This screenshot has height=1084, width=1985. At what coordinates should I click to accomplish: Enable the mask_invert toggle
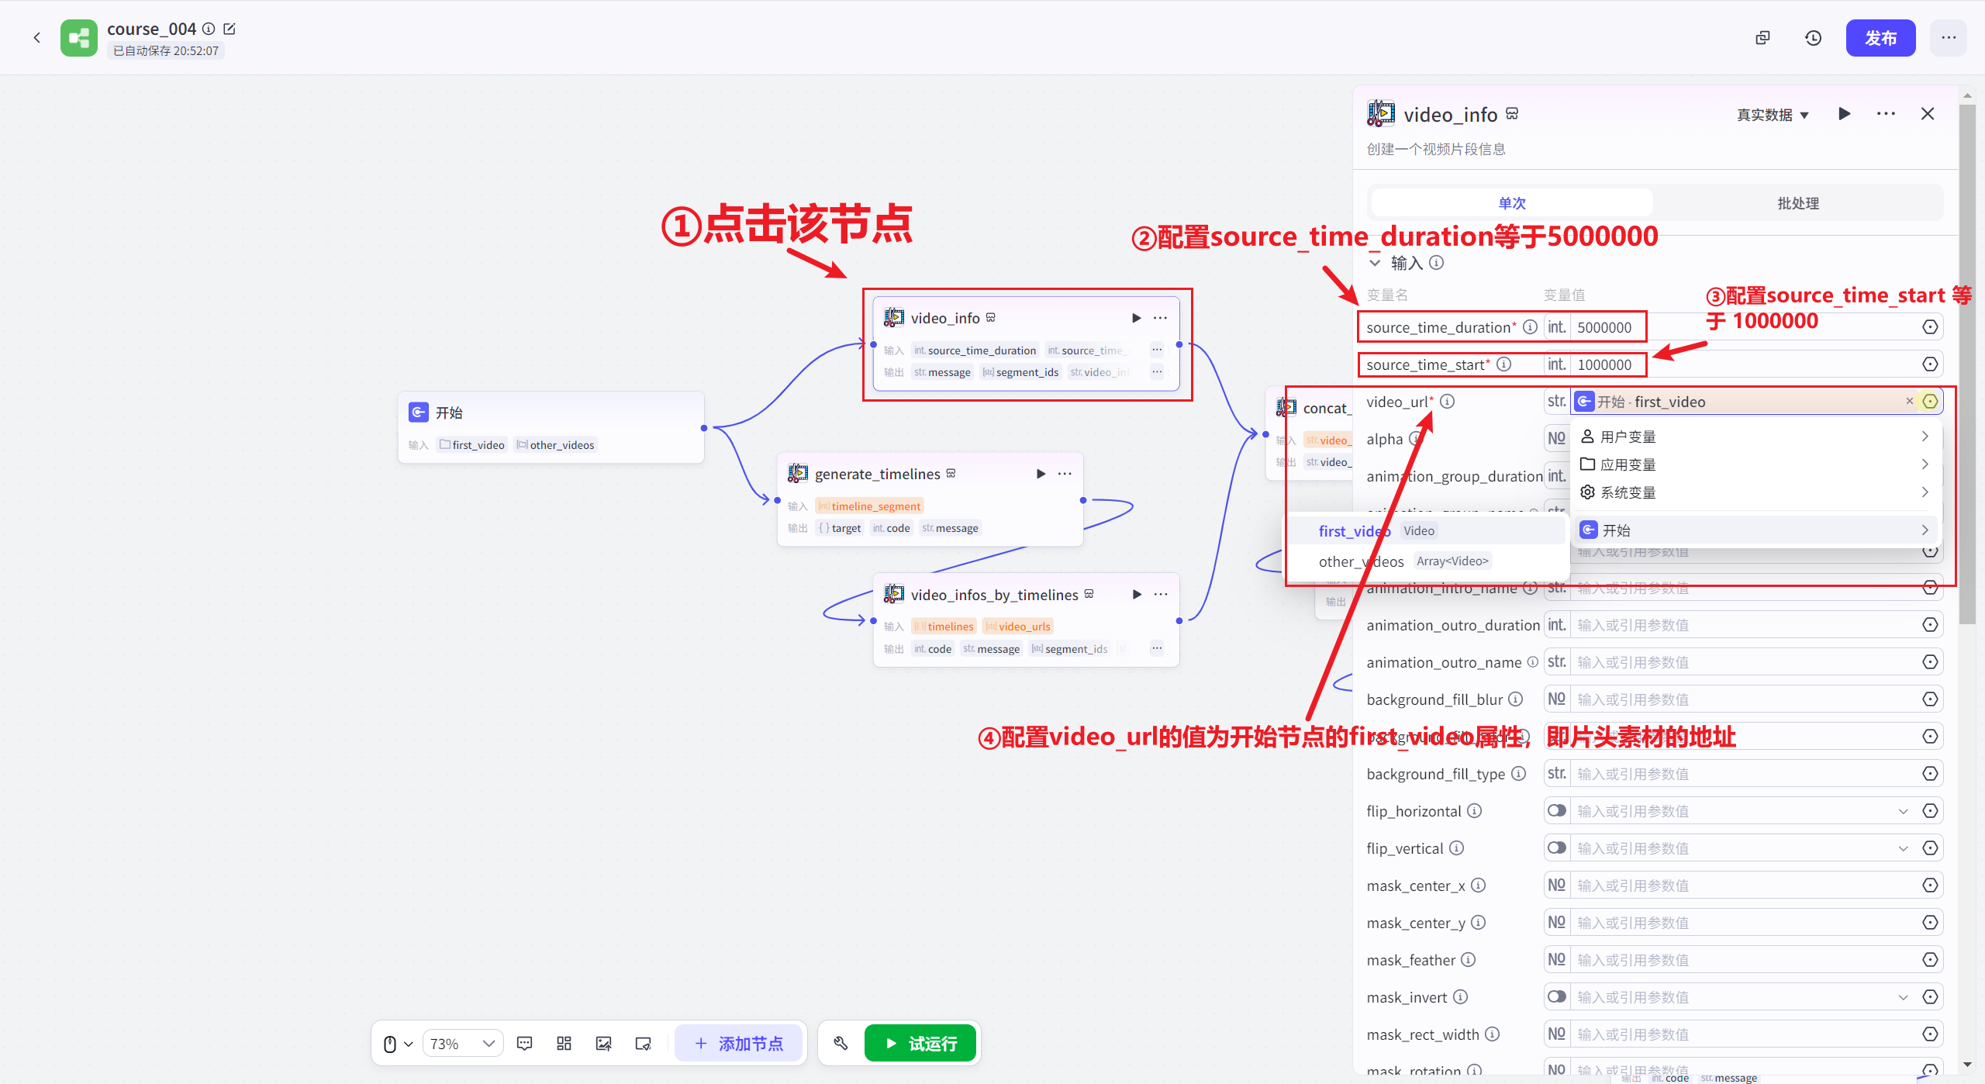pyautogui.click(x=1556, y=996)
